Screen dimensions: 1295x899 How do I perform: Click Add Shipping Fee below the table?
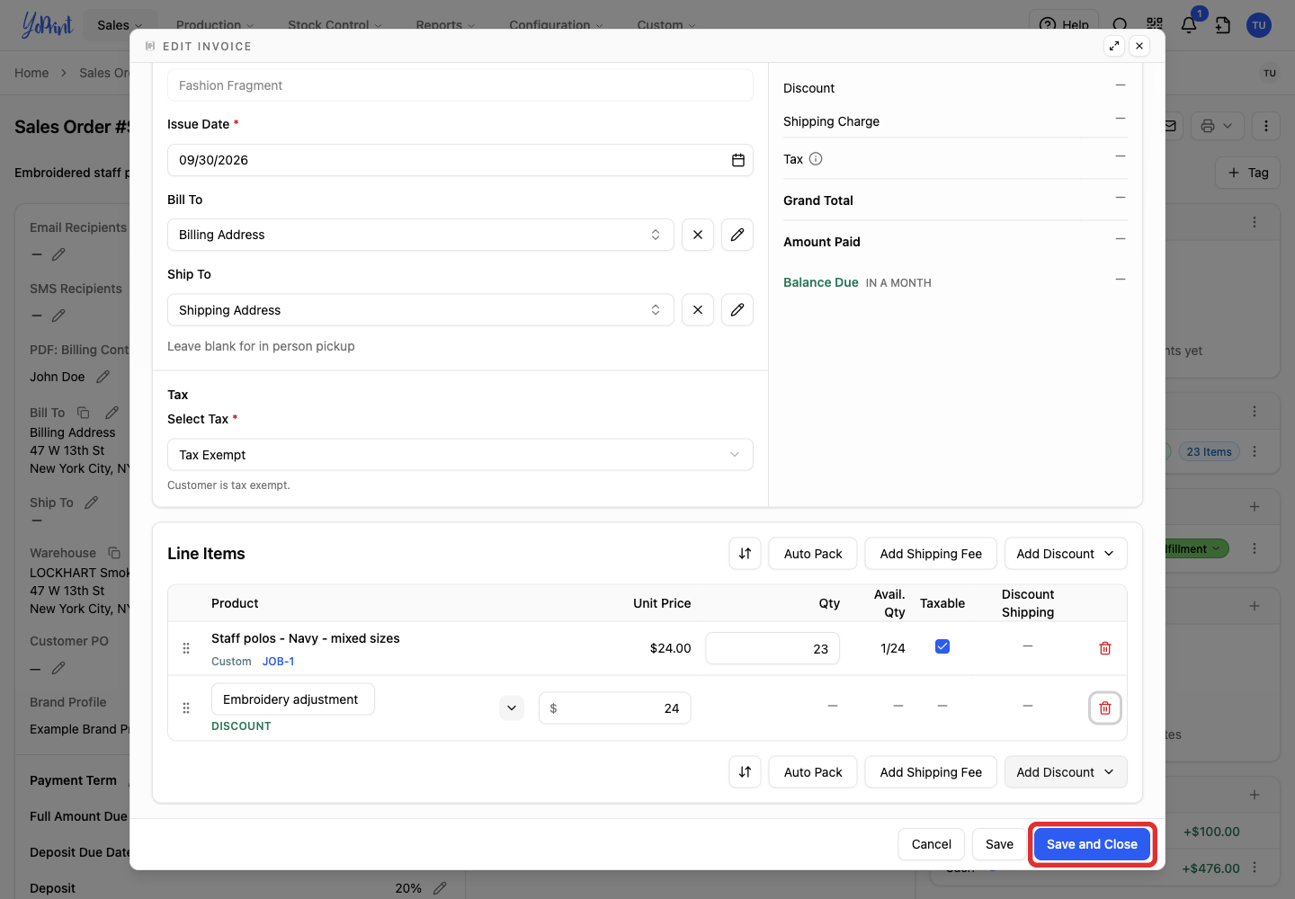[x=931, y=772]
